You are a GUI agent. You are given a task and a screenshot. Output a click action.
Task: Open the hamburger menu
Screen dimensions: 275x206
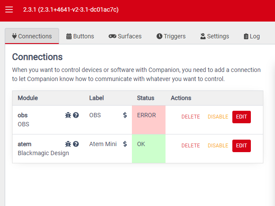[9, 9]
